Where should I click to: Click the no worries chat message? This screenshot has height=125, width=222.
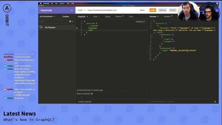point(19,98)
